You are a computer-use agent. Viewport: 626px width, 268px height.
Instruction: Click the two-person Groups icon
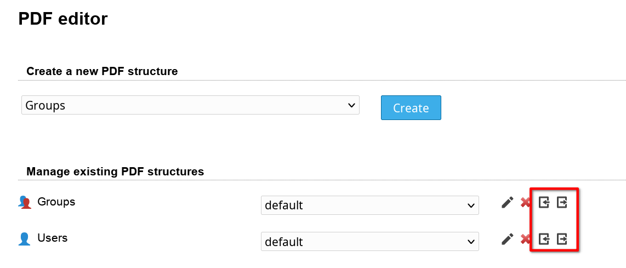(x=25, y=203)
